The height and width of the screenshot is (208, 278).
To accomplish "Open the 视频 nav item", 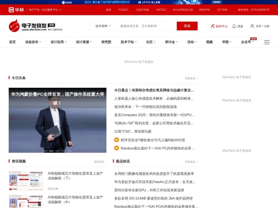I will 209,42.
